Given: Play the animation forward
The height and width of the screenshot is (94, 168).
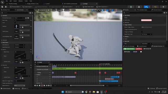Looking at the screenshot, I should click(x=44, y=85).
